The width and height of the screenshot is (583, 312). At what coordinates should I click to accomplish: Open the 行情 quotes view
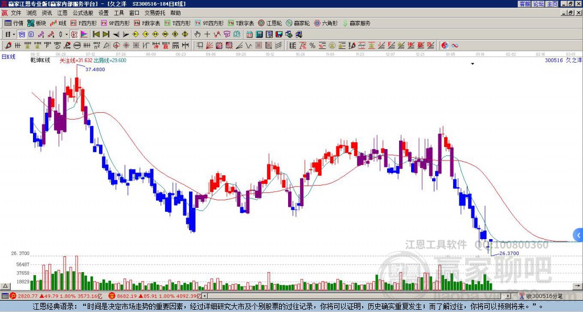[x=14, y=23]
